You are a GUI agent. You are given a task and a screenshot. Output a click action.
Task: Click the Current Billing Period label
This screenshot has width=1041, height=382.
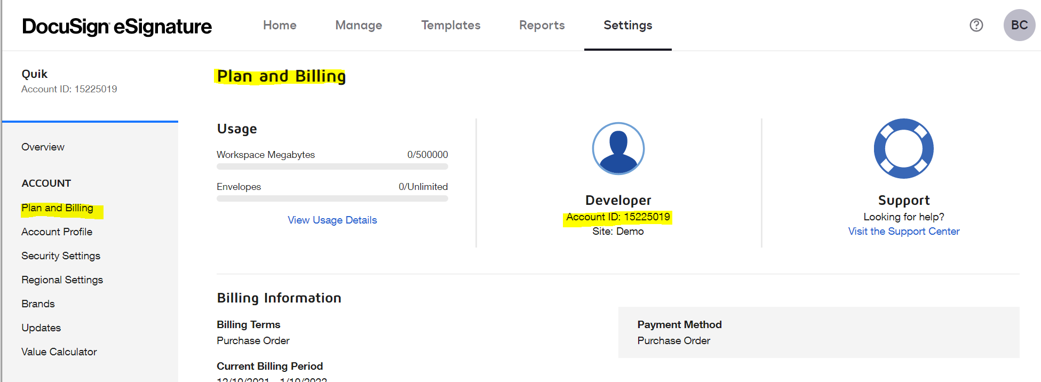pyautogui.click(x=269, y=366)
